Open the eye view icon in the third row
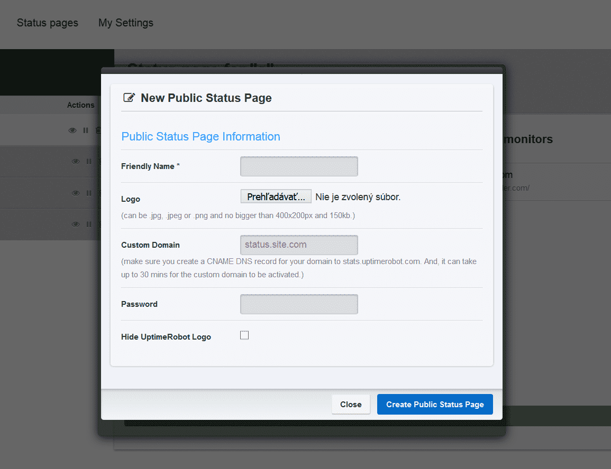611x469 pixels. pyautogui.click(x=76, y=192)
